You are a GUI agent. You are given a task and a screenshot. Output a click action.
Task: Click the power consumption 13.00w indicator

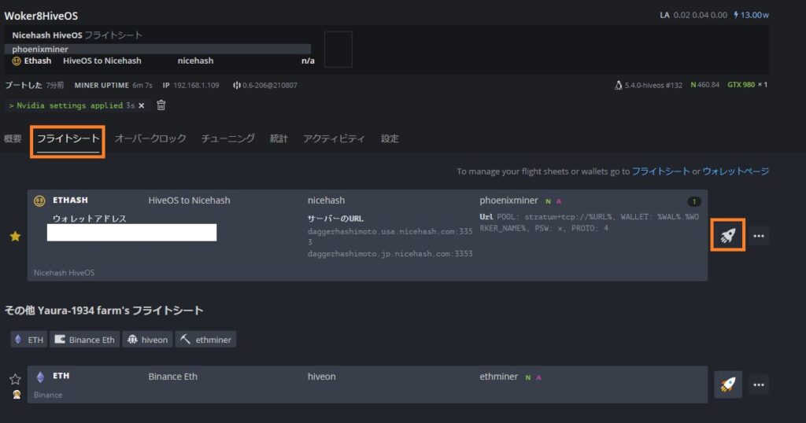click(751, 15)
